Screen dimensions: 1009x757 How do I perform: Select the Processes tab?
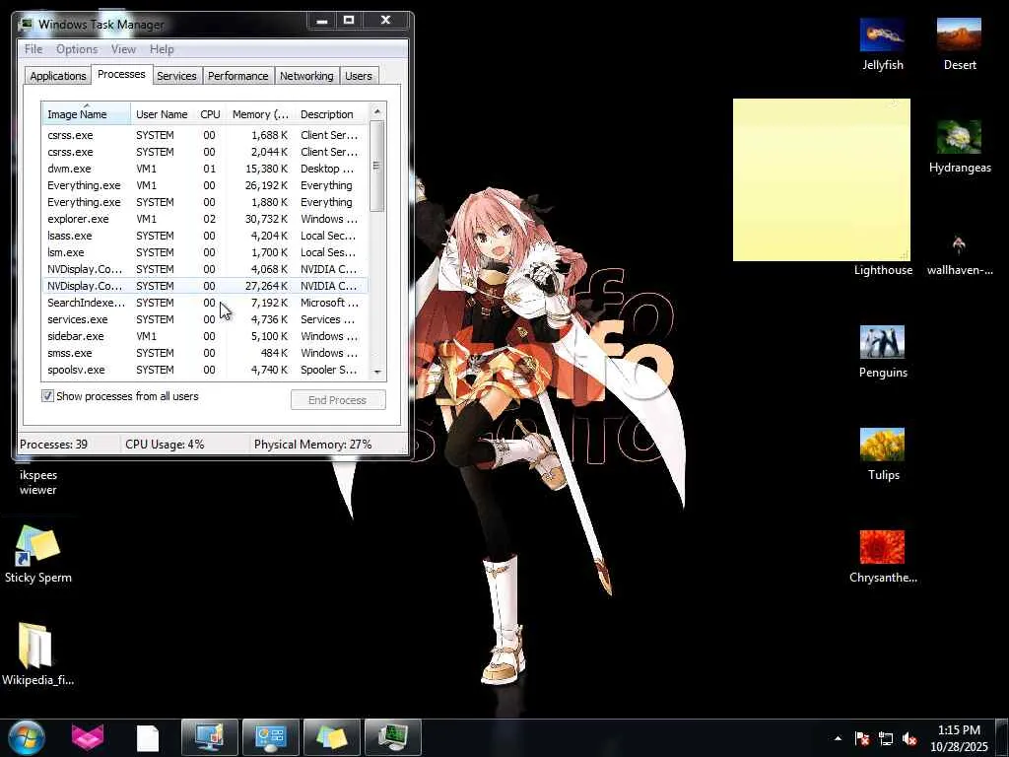(x=121, y=74)
